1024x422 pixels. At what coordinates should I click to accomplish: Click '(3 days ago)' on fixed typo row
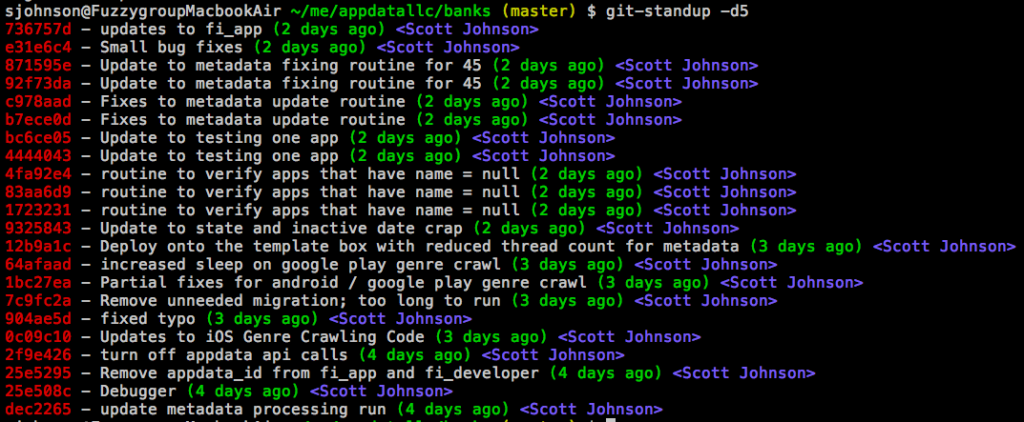(x=262, y=319)
